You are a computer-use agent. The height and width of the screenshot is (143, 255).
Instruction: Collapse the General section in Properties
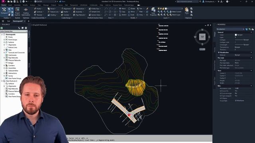pyautogui.click(x=251, y=32)
